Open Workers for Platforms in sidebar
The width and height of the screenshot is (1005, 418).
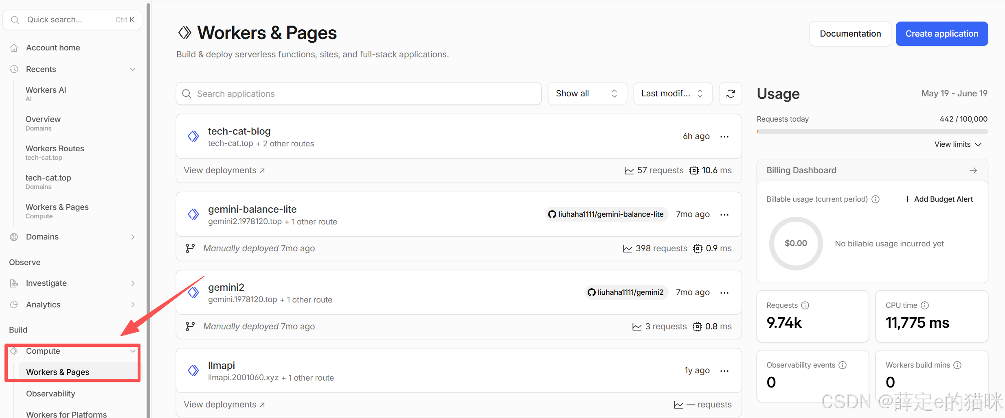point(66,414)
